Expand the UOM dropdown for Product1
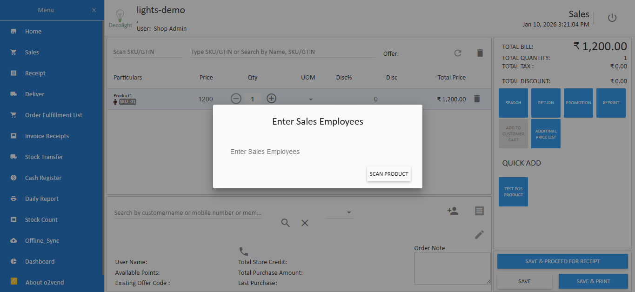 pos(311,99)
